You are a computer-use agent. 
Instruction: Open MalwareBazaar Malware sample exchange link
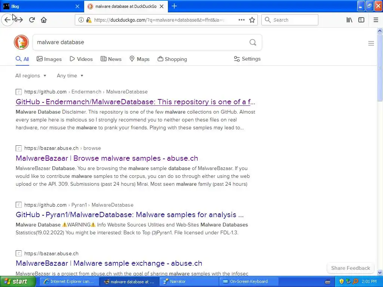(x=109, y=263)
